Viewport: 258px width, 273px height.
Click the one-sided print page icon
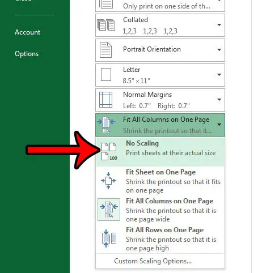click(x=106, y=4)
